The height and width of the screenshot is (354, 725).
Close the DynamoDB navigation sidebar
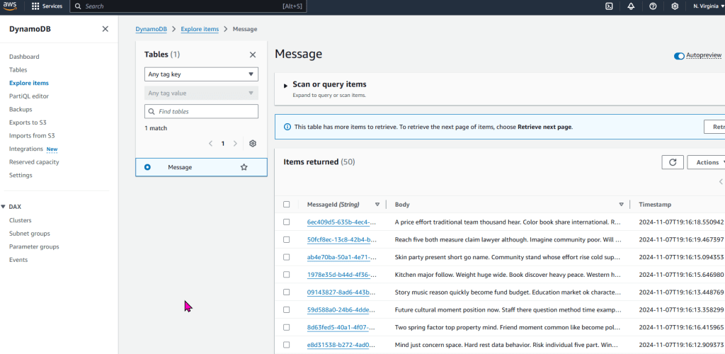[105, 29]
